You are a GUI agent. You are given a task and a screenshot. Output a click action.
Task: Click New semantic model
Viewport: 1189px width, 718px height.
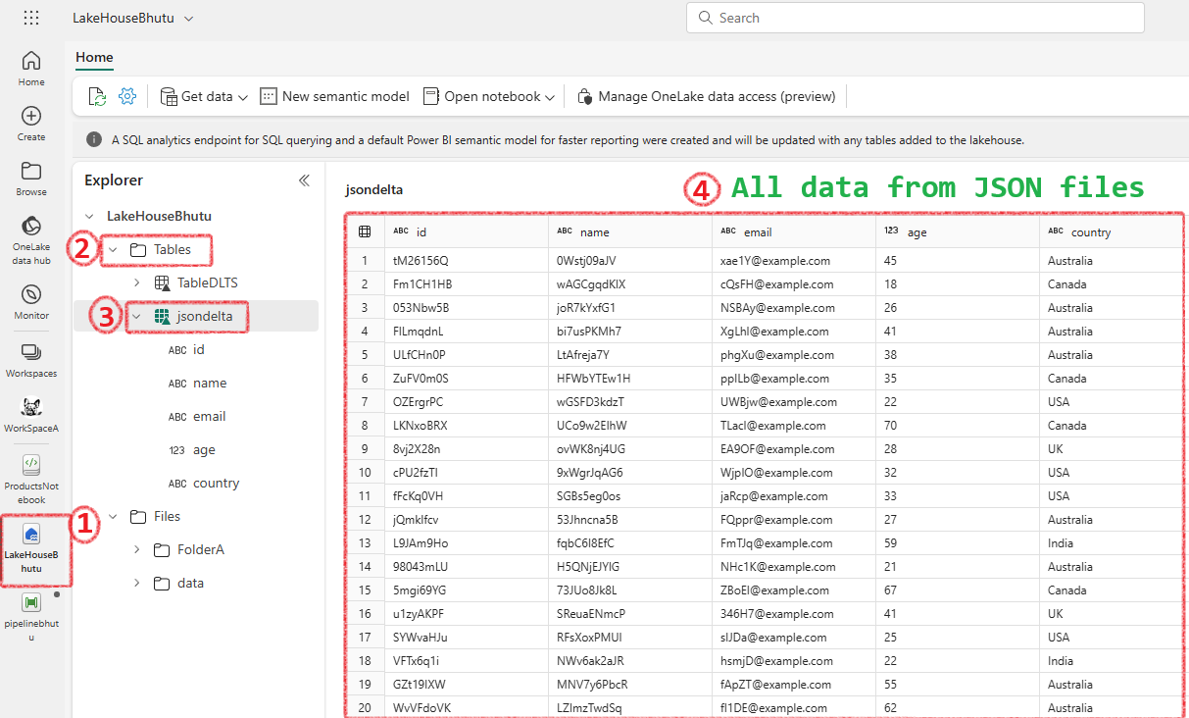335,96
